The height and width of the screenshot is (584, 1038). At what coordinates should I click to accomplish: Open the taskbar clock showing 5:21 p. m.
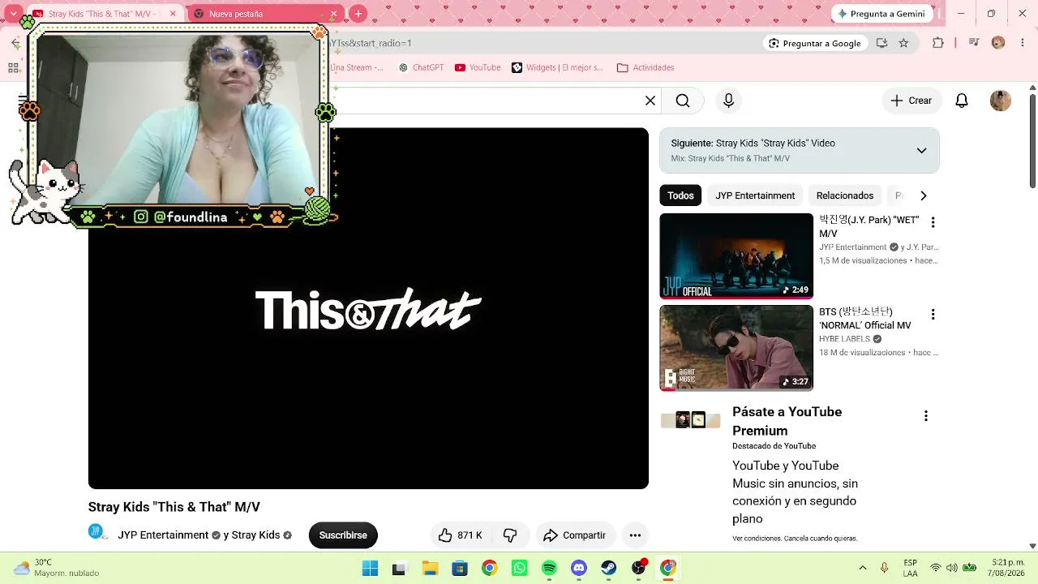(1007, 568)
